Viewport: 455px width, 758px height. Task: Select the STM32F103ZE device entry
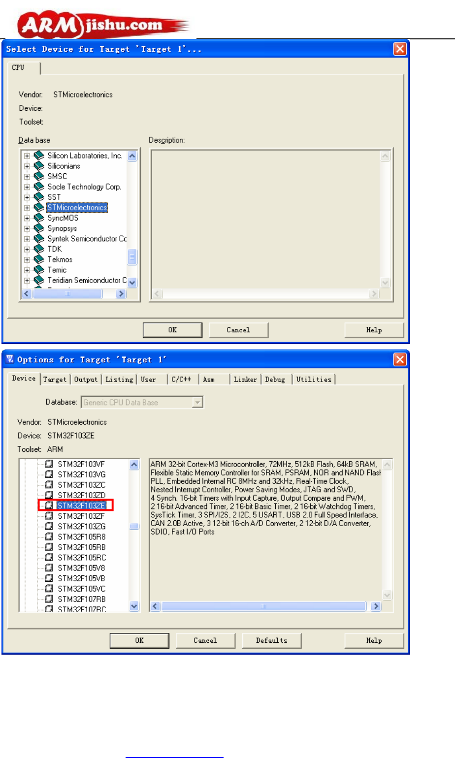click(81, 505)
